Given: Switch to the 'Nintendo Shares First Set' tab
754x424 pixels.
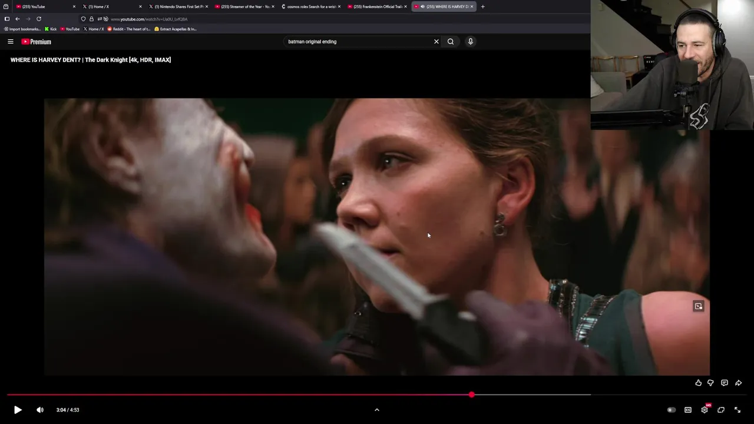Looking at the screenshot, I should pos(177,6).
